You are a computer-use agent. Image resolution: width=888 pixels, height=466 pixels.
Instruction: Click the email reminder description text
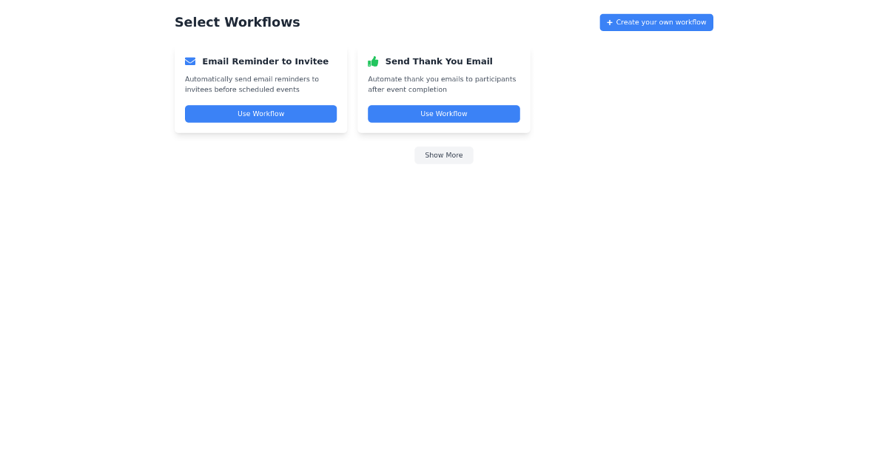pyautogui.click(x=252, y=84)
